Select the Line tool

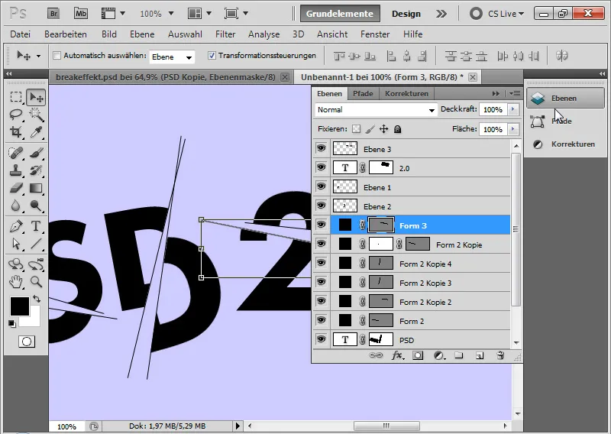tap(36, 244)
